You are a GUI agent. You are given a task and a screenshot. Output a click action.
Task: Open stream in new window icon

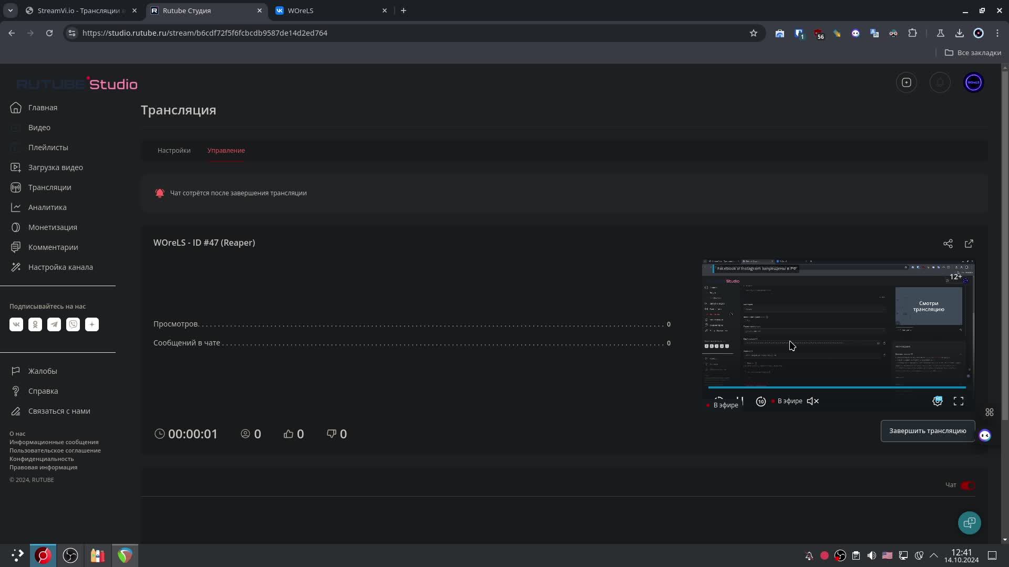pos(969,244)
